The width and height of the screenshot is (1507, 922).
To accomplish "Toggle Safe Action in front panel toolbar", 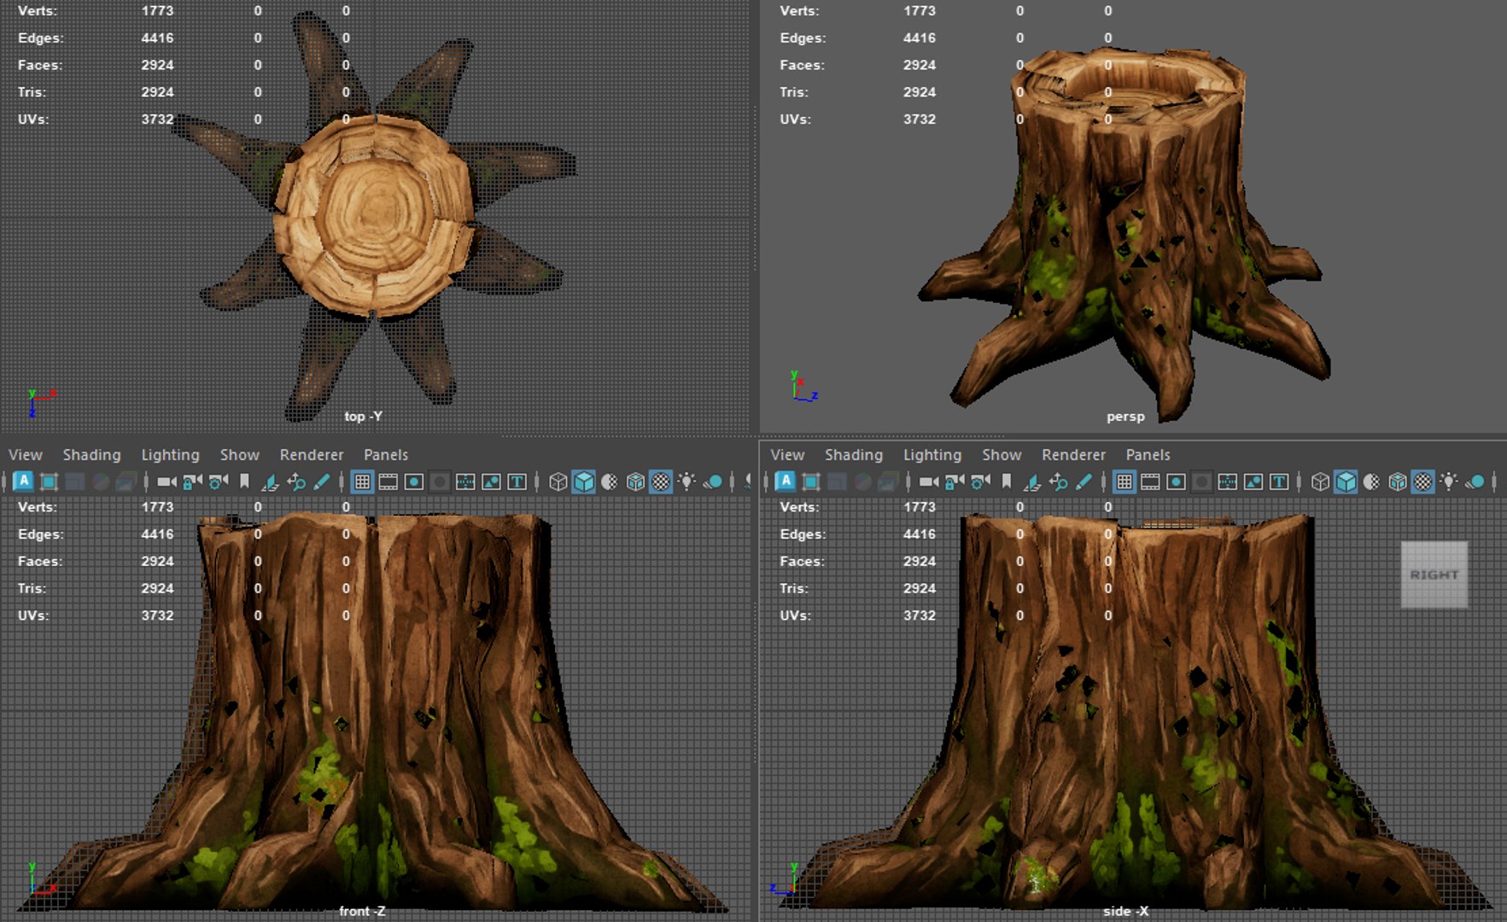I will (x=491, y=482).
